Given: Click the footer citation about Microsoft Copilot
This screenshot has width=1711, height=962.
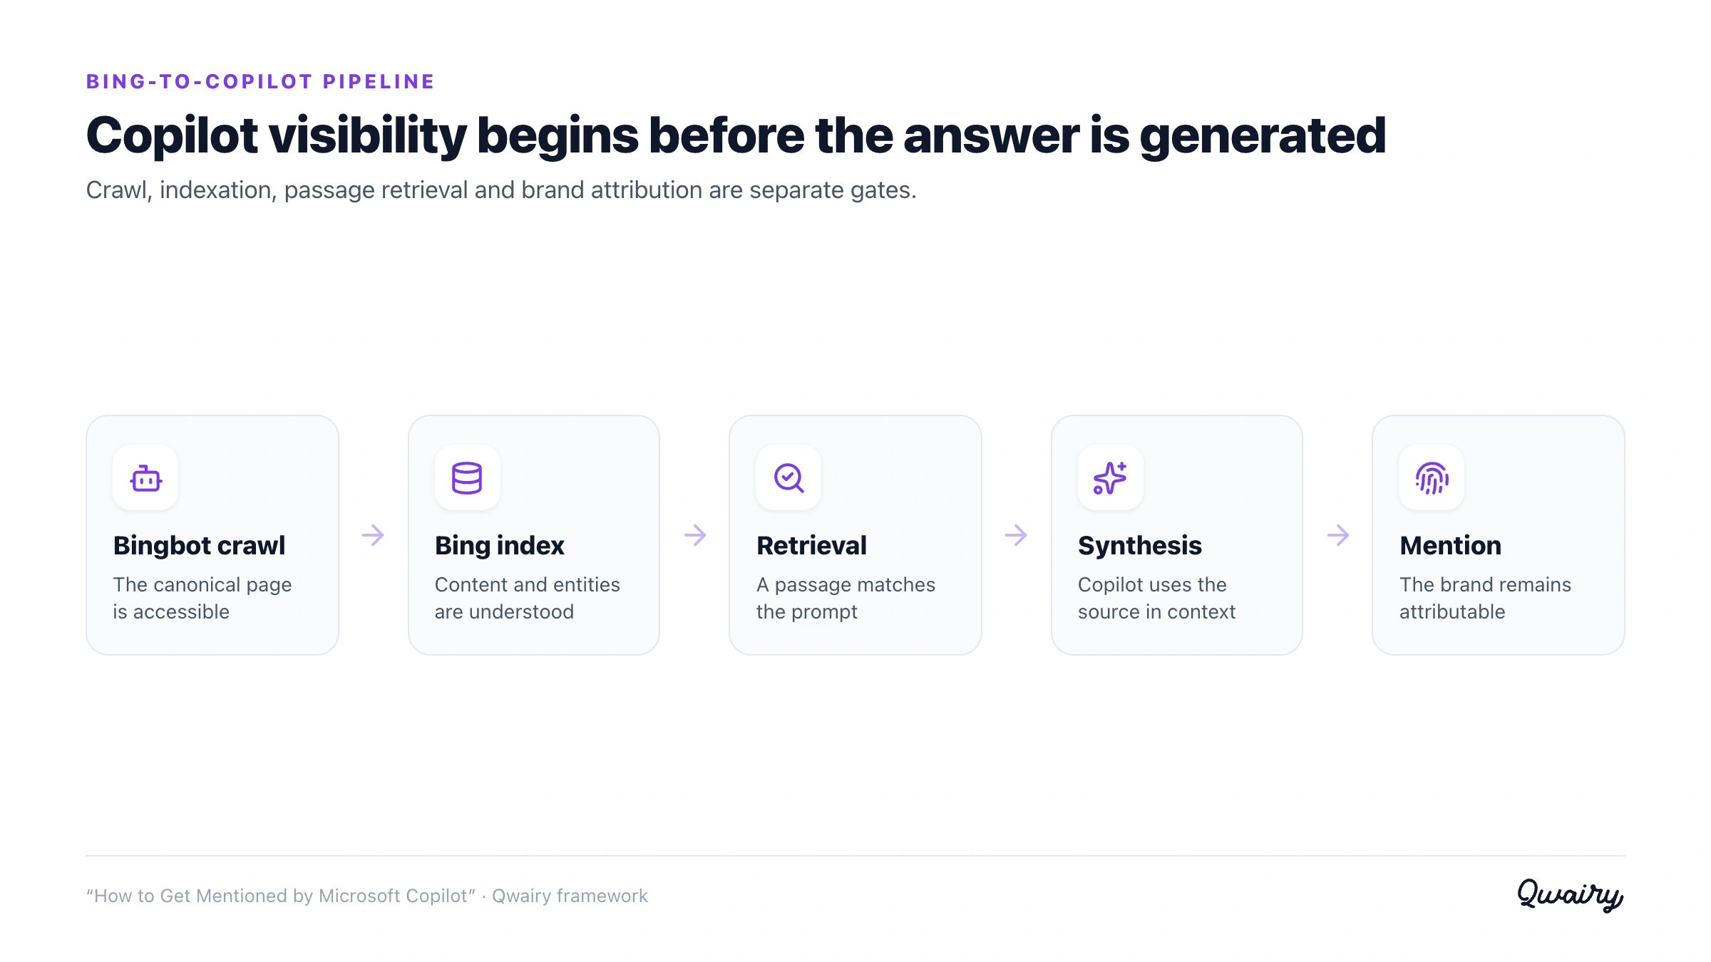Looking at the screenshot, I should pyautogui.click(x=367, y=896).
